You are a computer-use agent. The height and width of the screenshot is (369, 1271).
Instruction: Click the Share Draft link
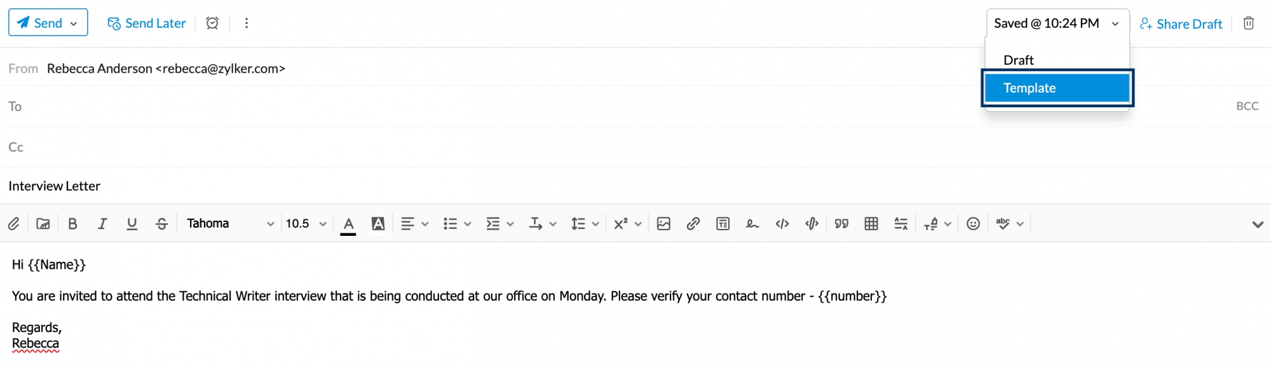point(1181,24)
